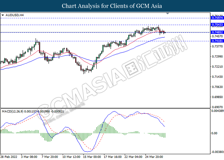The height and width of the screenshot is (160, 224).
Task: Click the 0.004389 MACD scale value
Action: tap(218, 111)
